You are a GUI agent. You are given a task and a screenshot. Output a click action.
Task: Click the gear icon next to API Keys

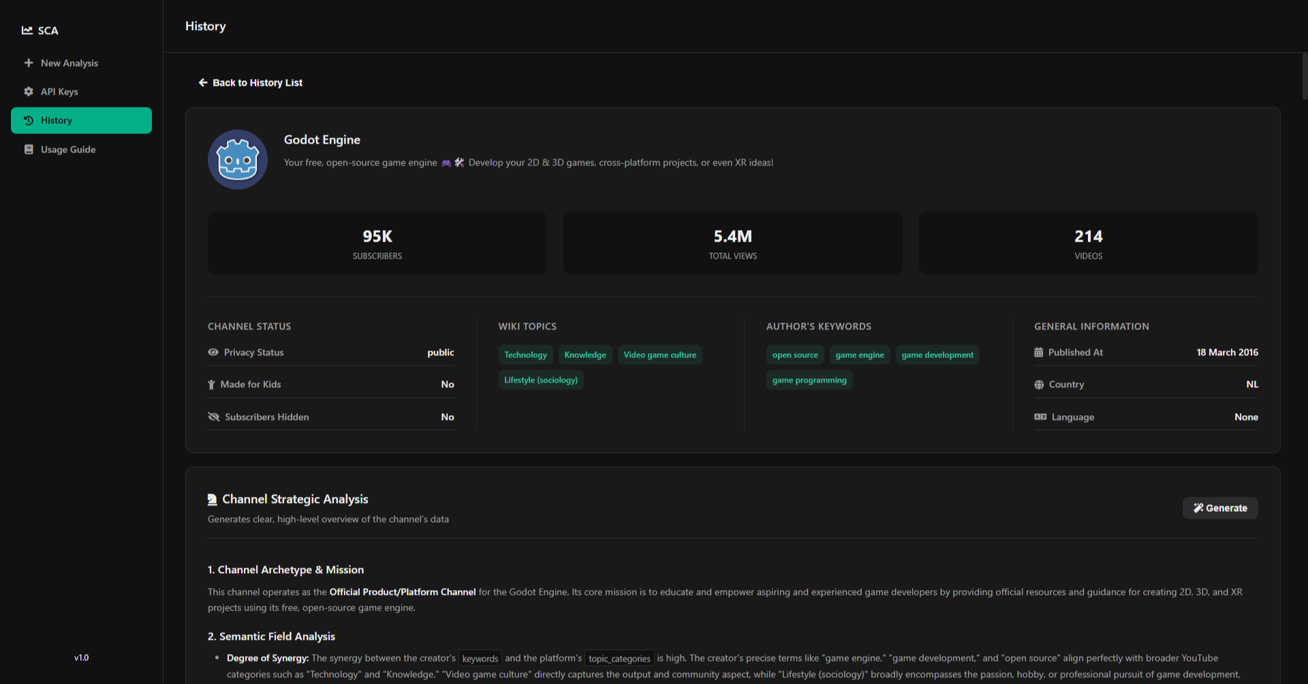click(29, 91)
